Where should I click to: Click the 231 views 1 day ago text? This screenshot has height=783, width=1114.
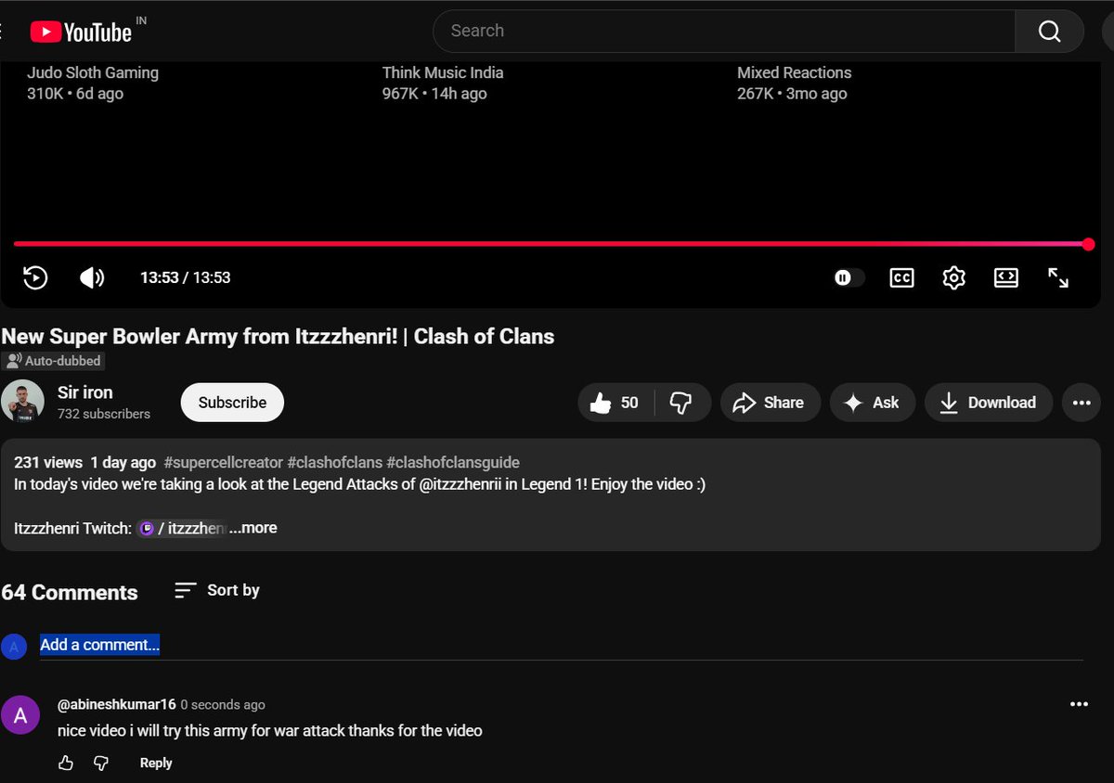click(85, 462)
